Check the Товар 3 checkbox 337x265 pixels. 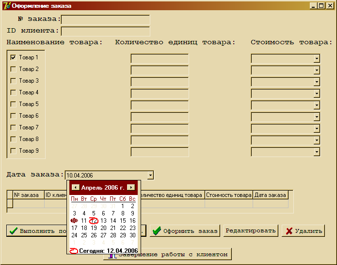point(13,81)
